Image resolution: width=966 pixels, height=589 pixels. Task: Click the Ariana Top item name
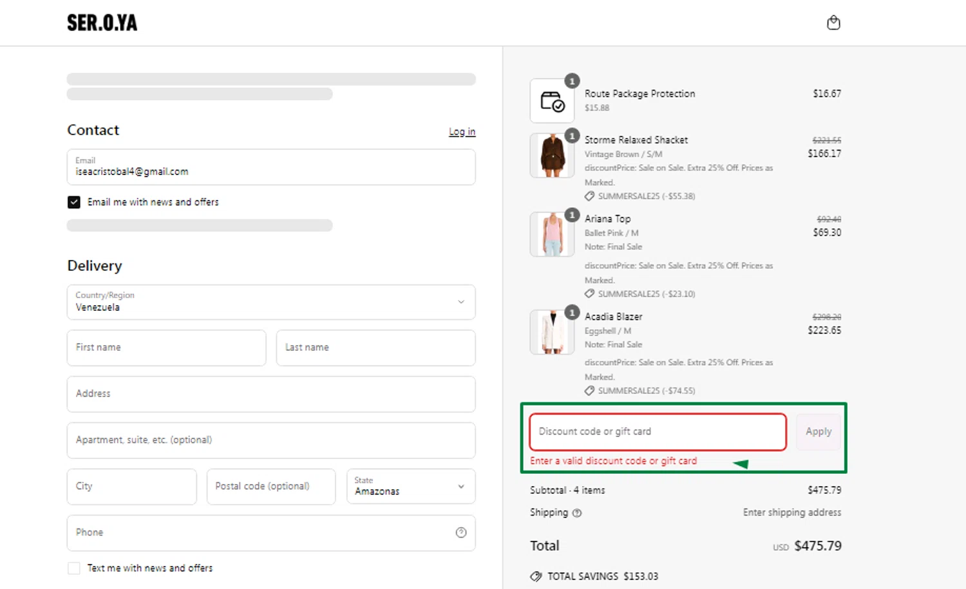coord(608,219)
